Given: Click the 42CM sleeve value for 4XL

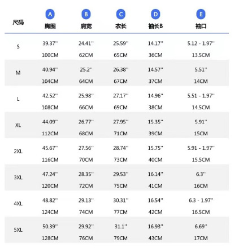Looking at the screenshot, I should 155,212.
